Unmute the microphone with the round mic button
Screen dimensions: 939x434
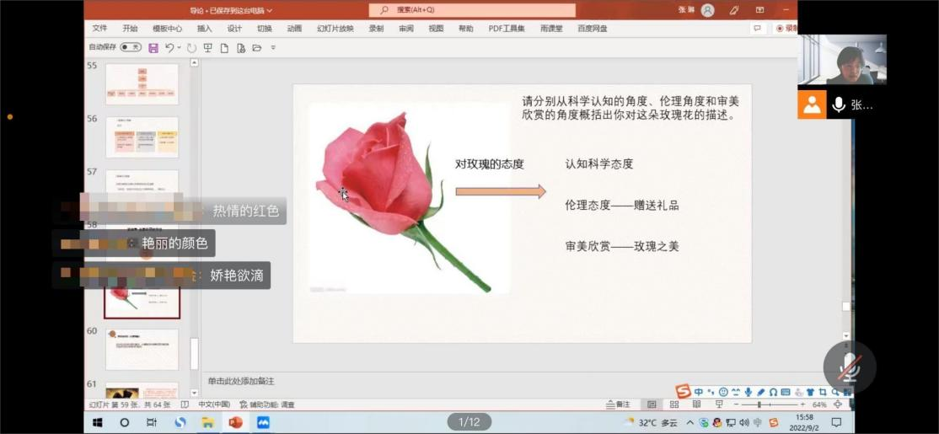(849, 367)
